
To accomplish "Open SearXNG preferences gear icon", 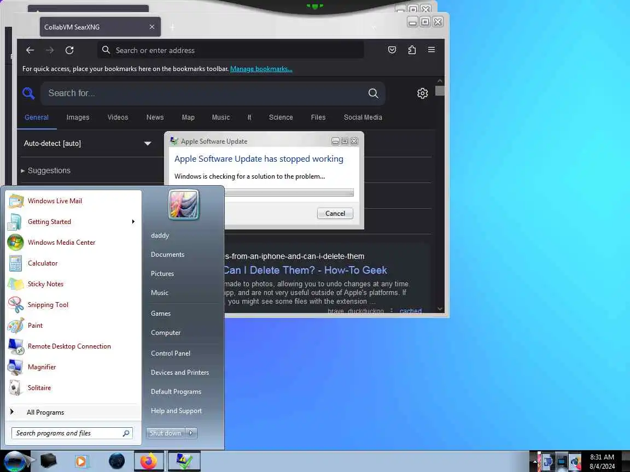I will click(x=422, y=93).
